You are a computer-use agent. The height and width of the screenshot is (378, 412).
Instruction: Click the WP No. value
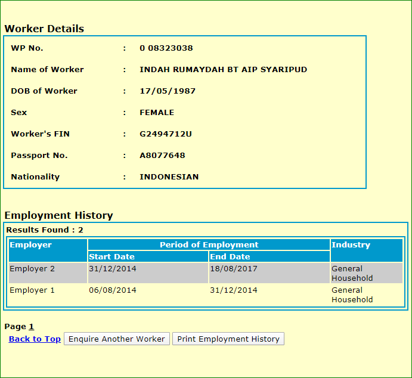tap(166, 48)
